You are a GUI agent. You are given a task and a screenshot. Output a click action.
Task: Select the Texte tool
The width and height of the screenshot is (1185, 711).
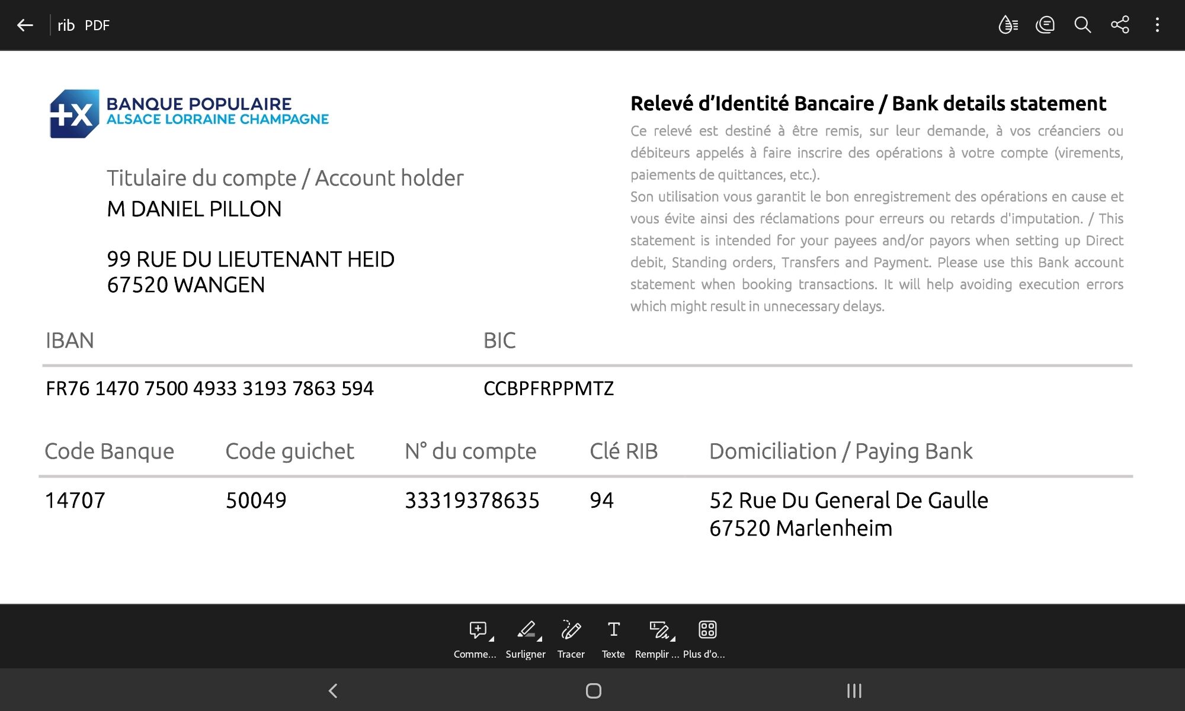coord(613,630)
